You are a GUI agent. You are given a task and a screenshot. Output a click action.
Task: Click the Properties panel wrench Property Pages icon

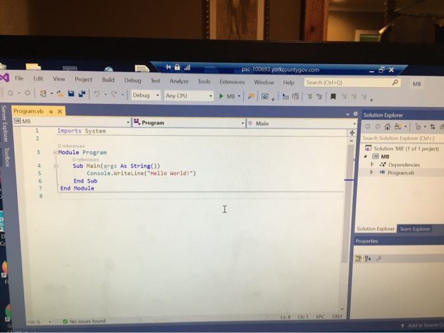[379, 258]
